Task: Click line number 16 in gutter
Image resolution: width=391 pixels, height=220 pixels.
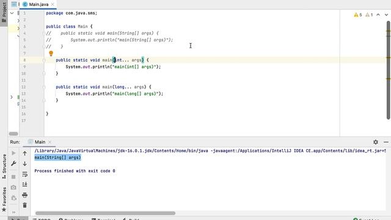Action: pyautogui.click(x=23, y=114)
